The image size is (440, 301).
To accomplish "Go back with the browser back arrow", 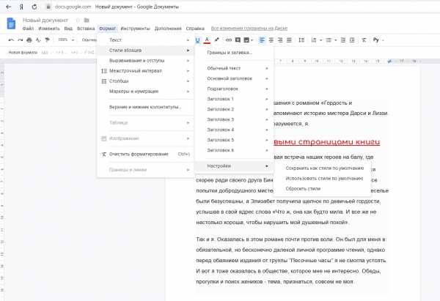I will pos(9,7).
